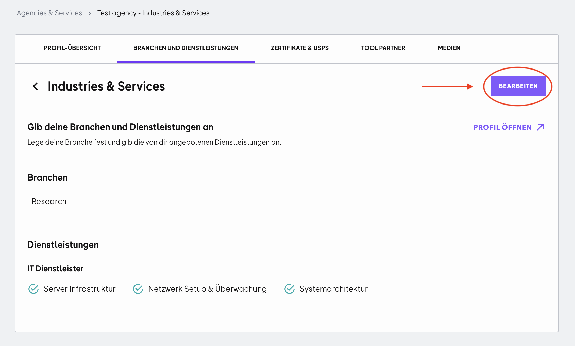Click the Systemarchitektur checkmark icon
The width and height of the screenshot is (575, 346).
click(x=290, y=289)
